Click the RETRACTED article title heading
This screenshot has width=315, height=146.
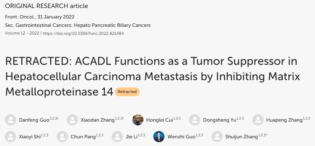(x=153, y=77)
